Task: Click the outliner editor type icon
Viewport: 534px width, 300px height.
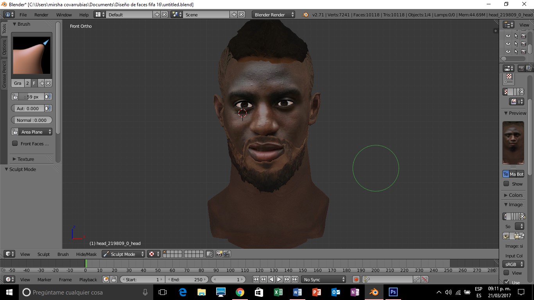Action: pyautogui.click(x=509, y=25)
